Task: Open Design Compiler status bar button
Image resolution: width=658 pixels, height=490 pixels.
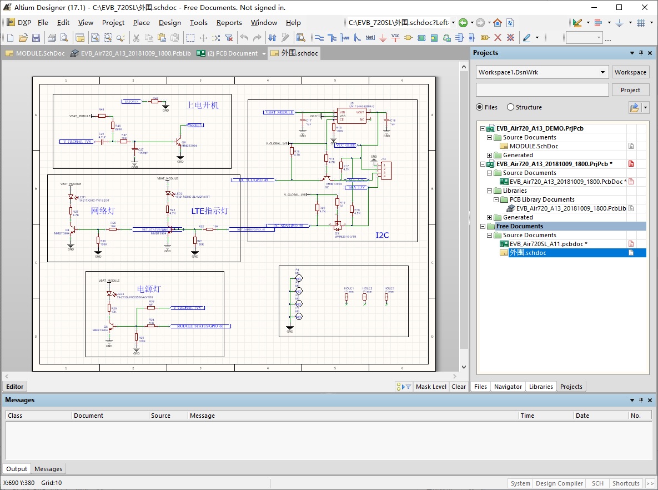Action: pos(559,483)
